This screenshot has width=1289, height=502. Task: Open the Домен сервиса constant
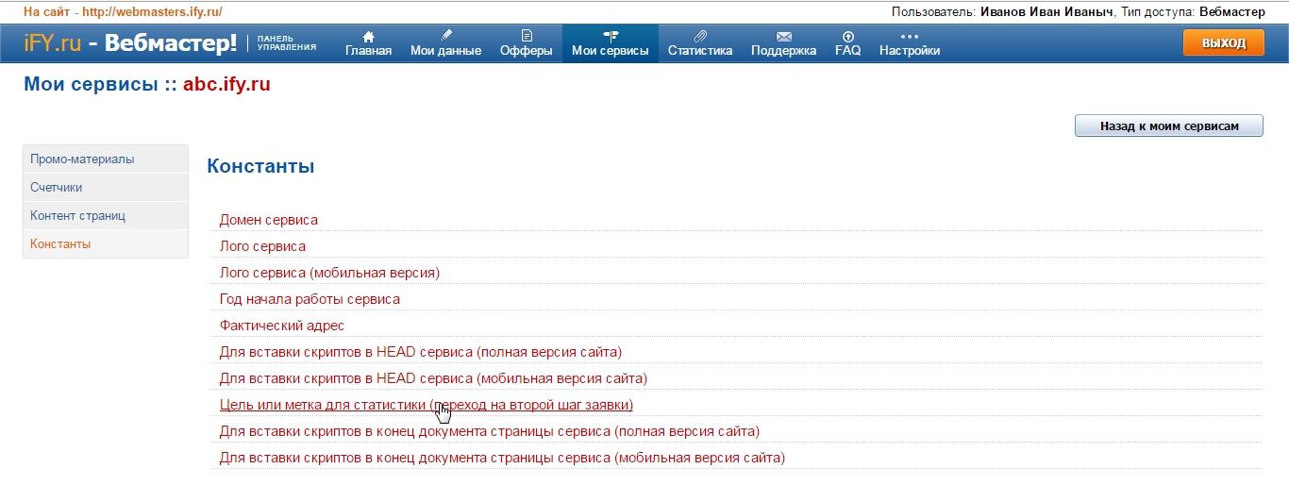[269, 220]
